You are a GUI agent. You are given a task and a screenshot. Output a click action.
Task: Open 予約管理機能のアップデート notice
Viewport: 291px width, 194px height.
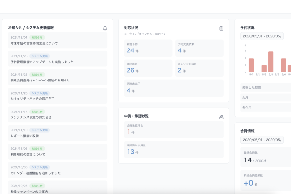point(58,59)
